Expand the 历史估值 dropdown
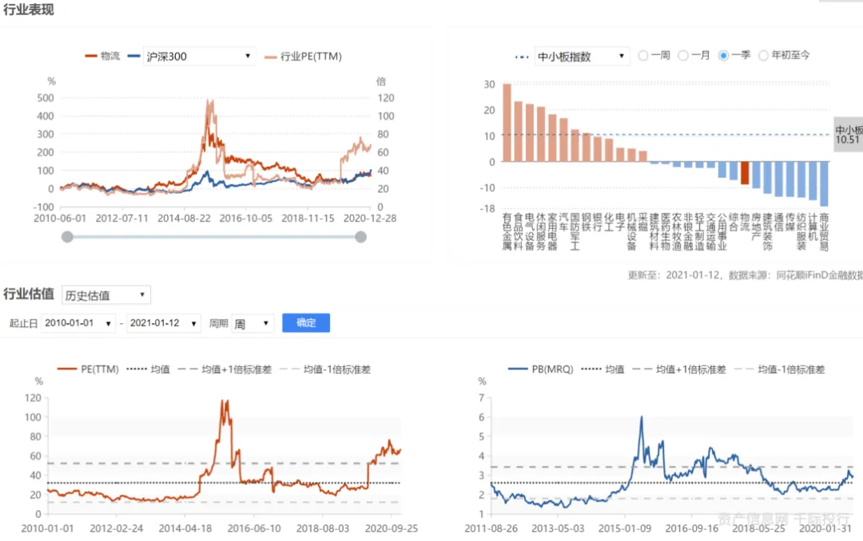Image resolution: width=863 pixels, height=541 pixels. (105, 295)
